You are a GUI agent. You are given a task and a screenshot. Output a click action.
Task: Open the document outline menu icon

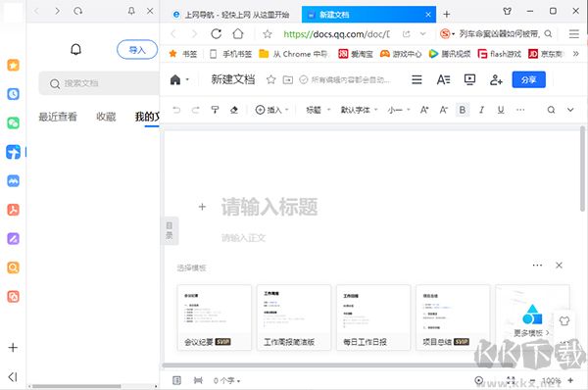tap(416, 79)
